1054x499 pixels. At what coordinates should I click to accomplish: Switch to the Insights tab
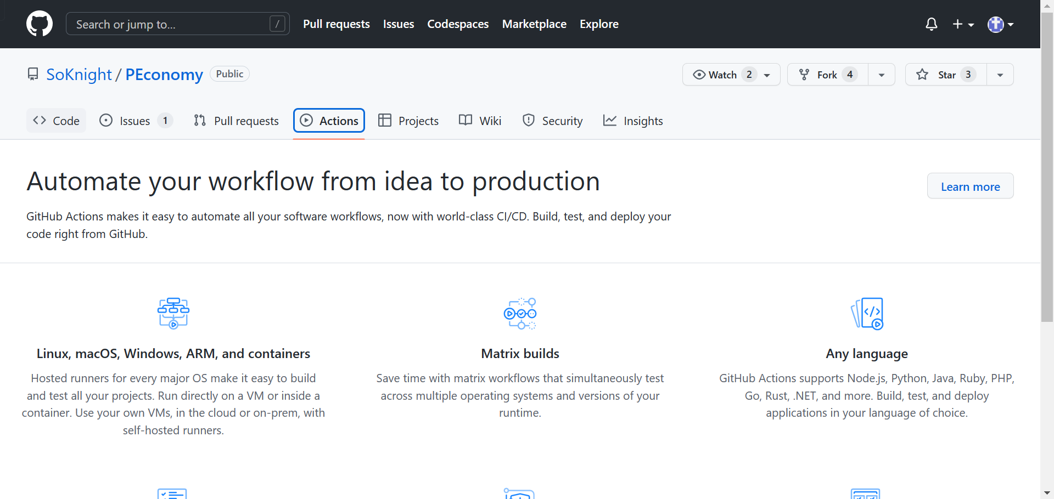(x=633, y=121)
